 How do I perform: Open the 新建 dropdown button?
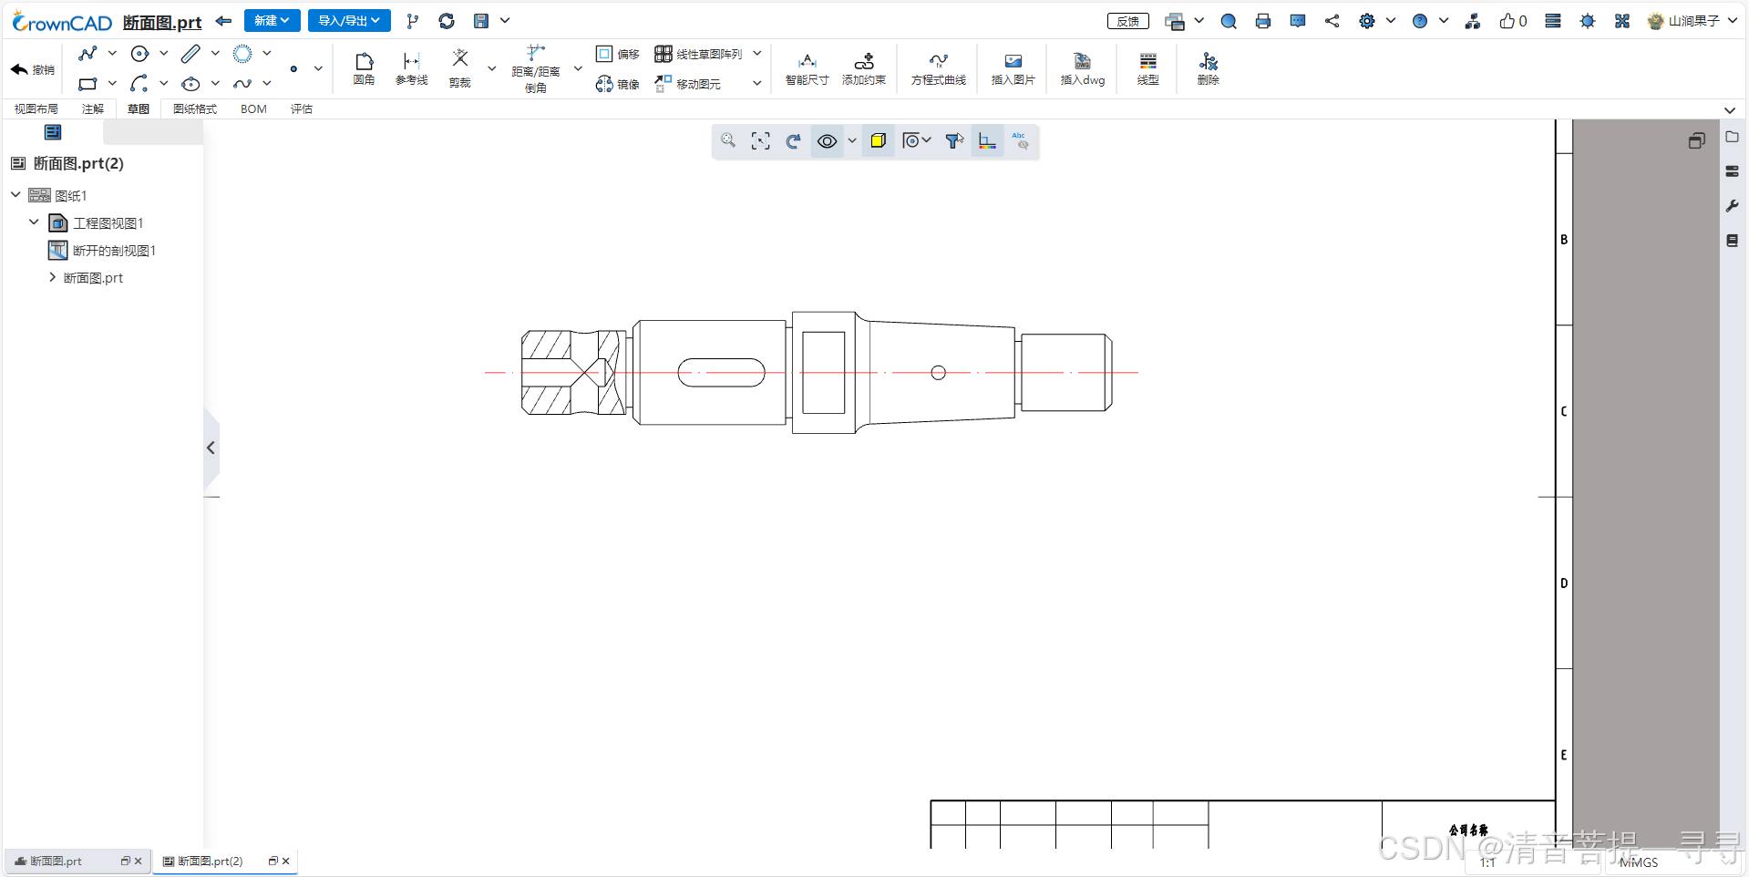pos(272,21)
